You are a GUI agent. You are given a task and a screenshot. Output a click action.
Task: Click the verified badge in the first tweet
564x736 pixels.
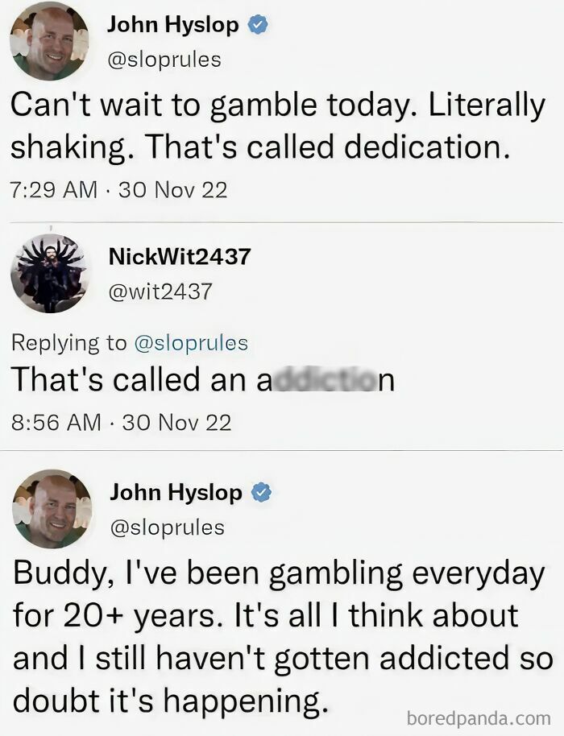coord(257,25)
